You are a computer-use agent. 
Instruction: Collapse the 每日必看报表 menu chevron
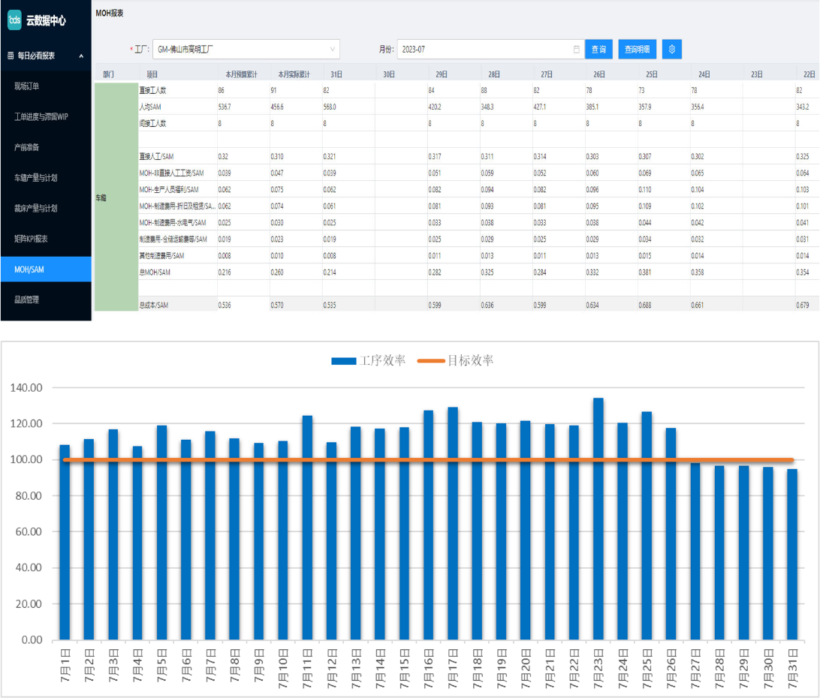pos(81,56)
